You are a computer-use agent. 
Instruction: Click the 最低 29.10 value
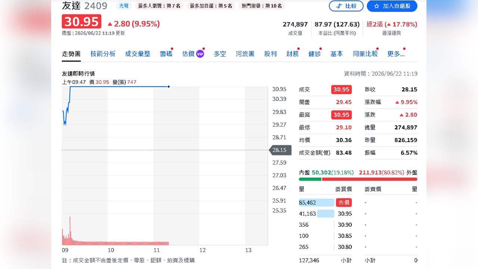coord(344,127)
